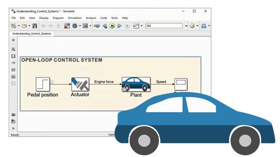This screenshot has height=157, width=280.
Task: Click Hide/Show Explorer Bar palette icon
Action: (x=14, y=40)
